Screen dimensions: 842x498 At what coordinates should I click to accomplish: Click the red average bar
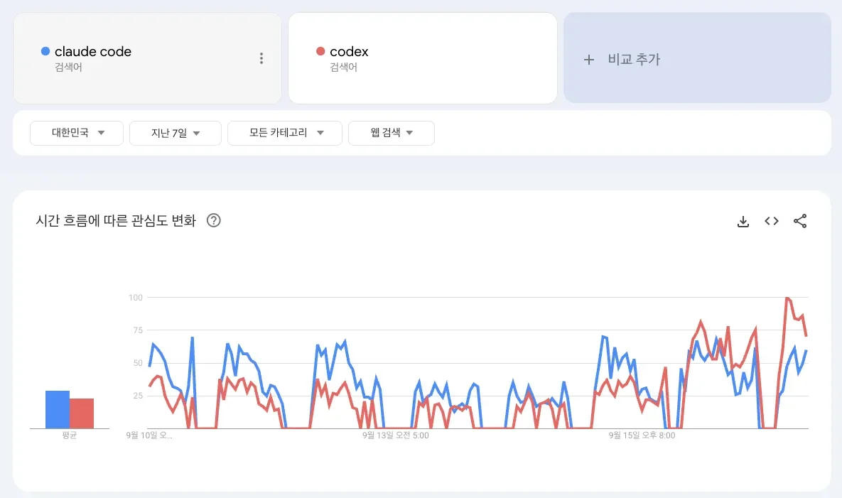(82, 413)
